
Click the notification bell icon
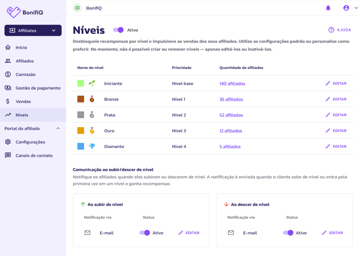coord(328,8)
